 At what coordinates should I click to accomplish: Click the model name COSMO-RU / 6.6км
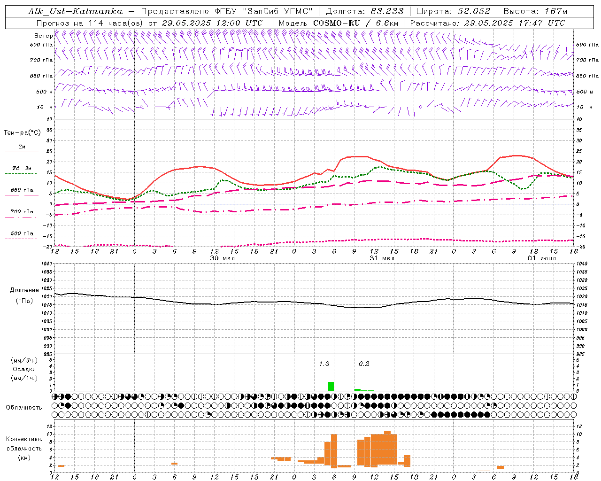click(355, 23)
